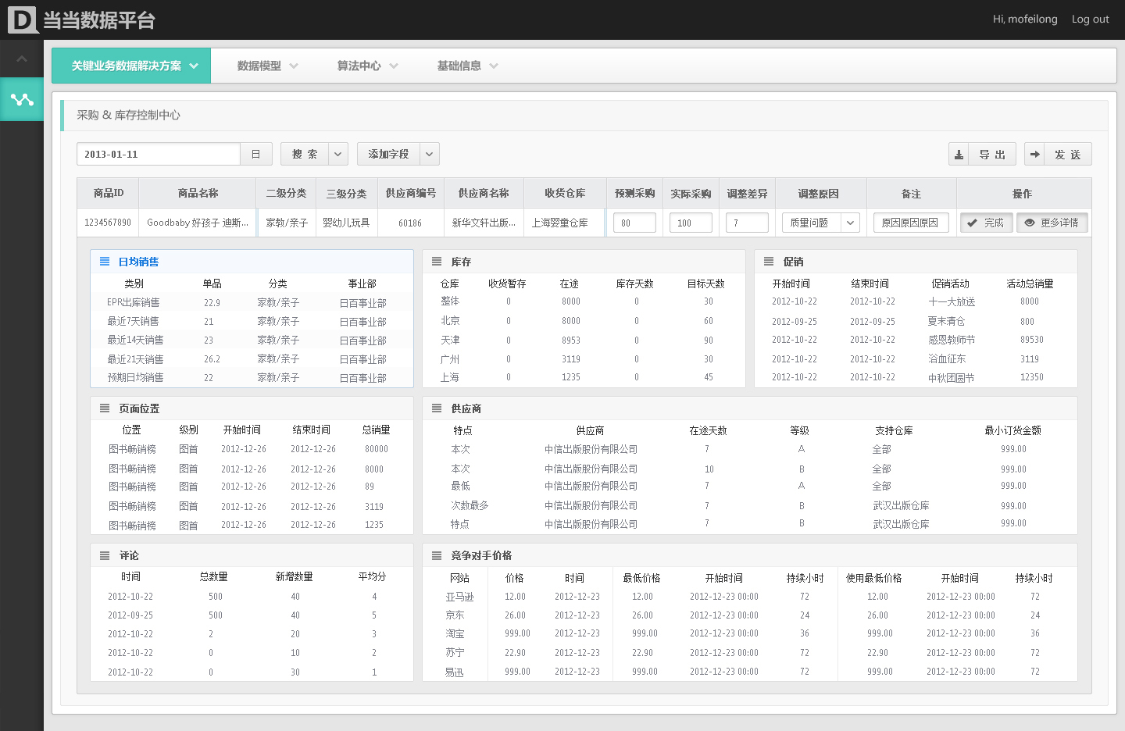Viewport: 1125px width, 731px height.
Task: Click the 天津 warehouse row in 库存
Action: click(x=584, y=341)
